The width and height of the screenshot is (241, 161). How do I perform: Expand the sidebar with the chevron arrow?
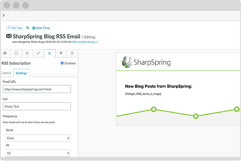click(x=3, y=15)
